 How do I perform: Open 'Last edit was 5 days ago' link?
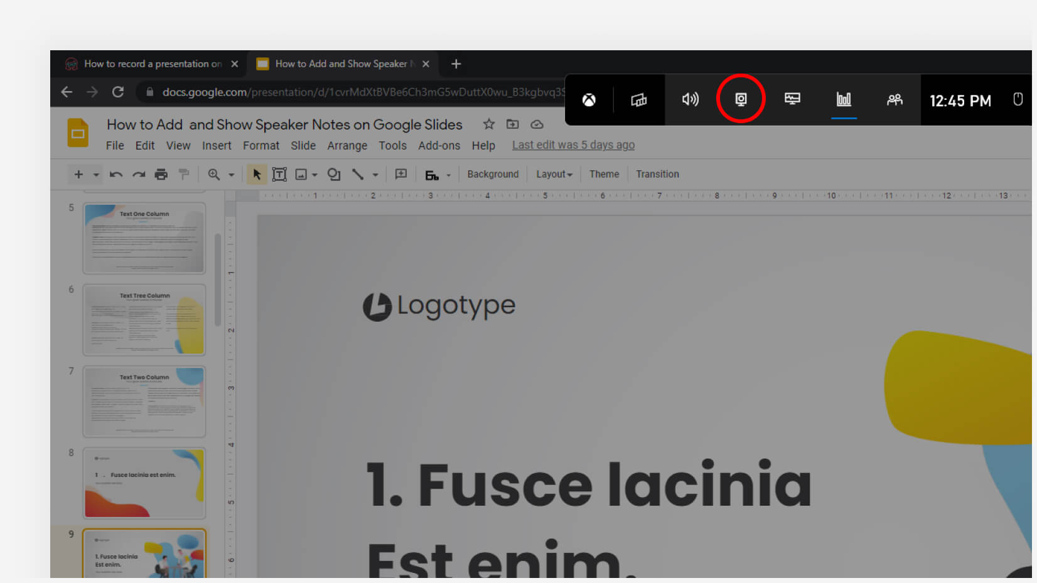(x=573, y=145)
